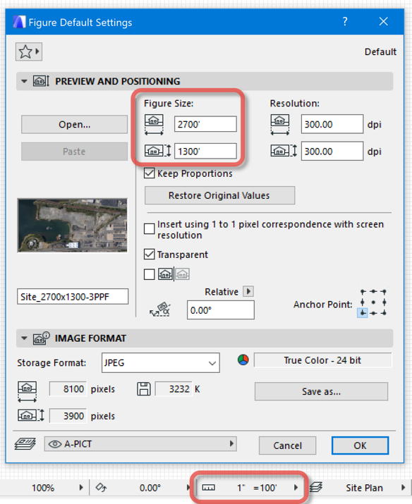Click the figure width icon under Figure Size
This screenshot has width=412, height=504.
click(154, 124)
